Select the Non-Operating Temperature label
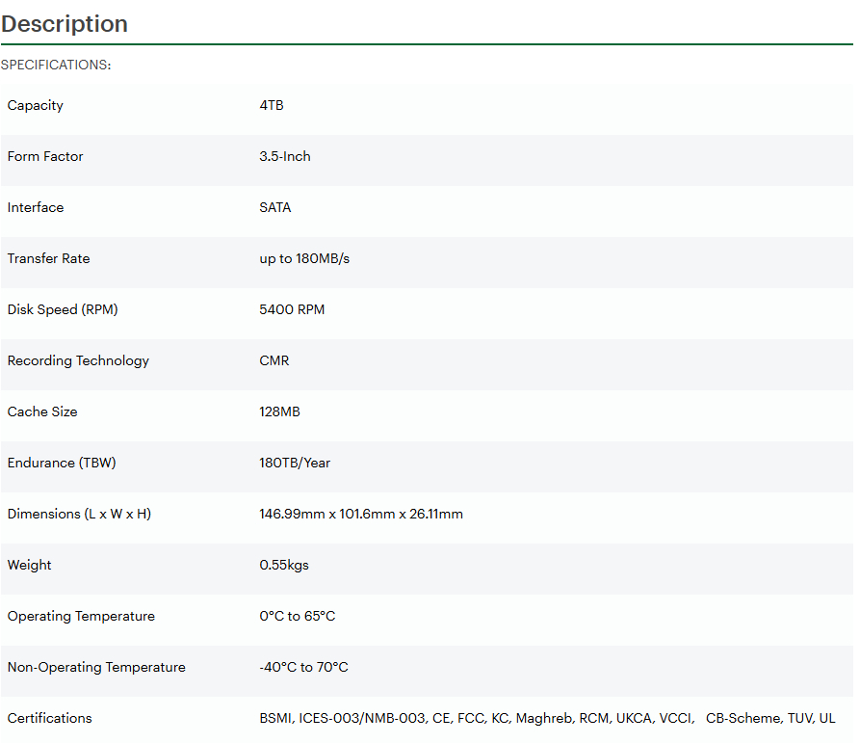 coord(96,668)
